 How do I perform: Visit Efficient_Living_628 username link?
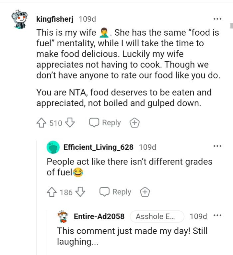98,147
